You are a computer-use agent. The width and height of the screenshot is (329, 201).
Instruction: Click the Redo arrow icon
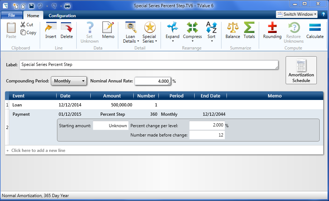(54, 6)
